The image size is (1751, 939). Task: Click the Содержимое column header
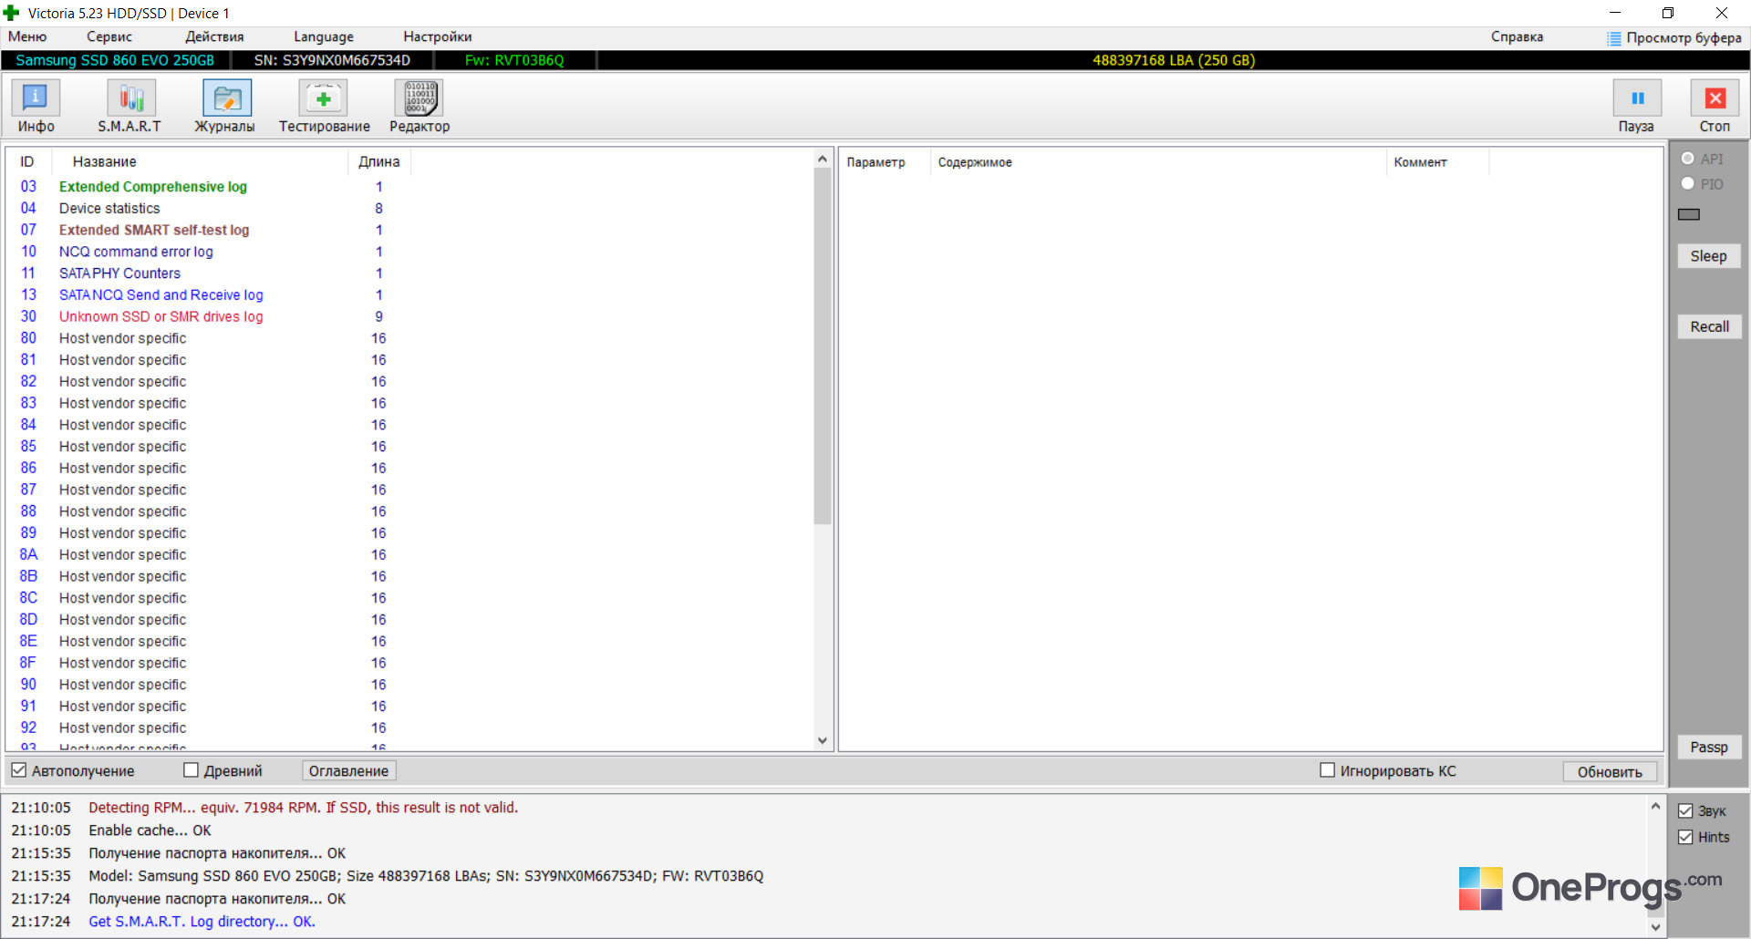pyautogui.click(x=1158, y=162)
